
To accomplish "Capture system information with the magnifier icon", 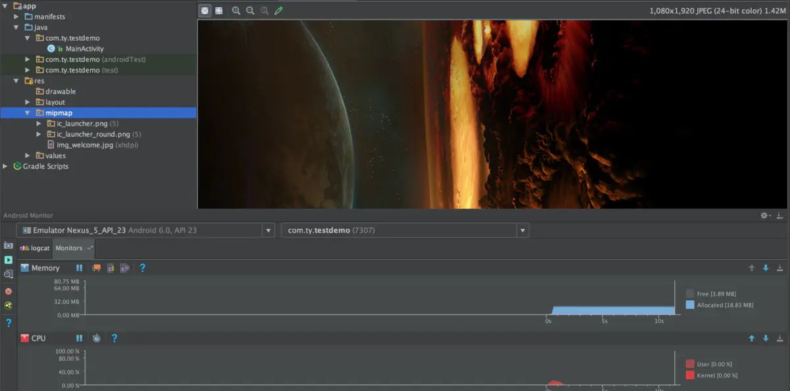I will 9,274.
